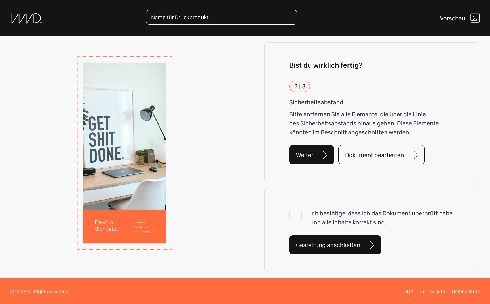Continue with the Weiter button
Screen dimensions: 490x304
(x=312, y=155)
